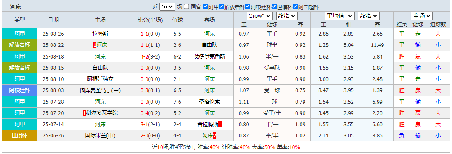Click the red card badge before 科尔多瓦学院
Screen dimensions: 452x154
click(x=84, y=113)
